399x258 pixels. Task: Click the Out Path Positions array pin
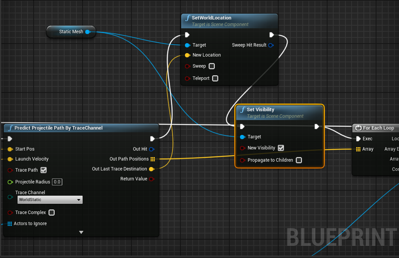click(152, 159)
